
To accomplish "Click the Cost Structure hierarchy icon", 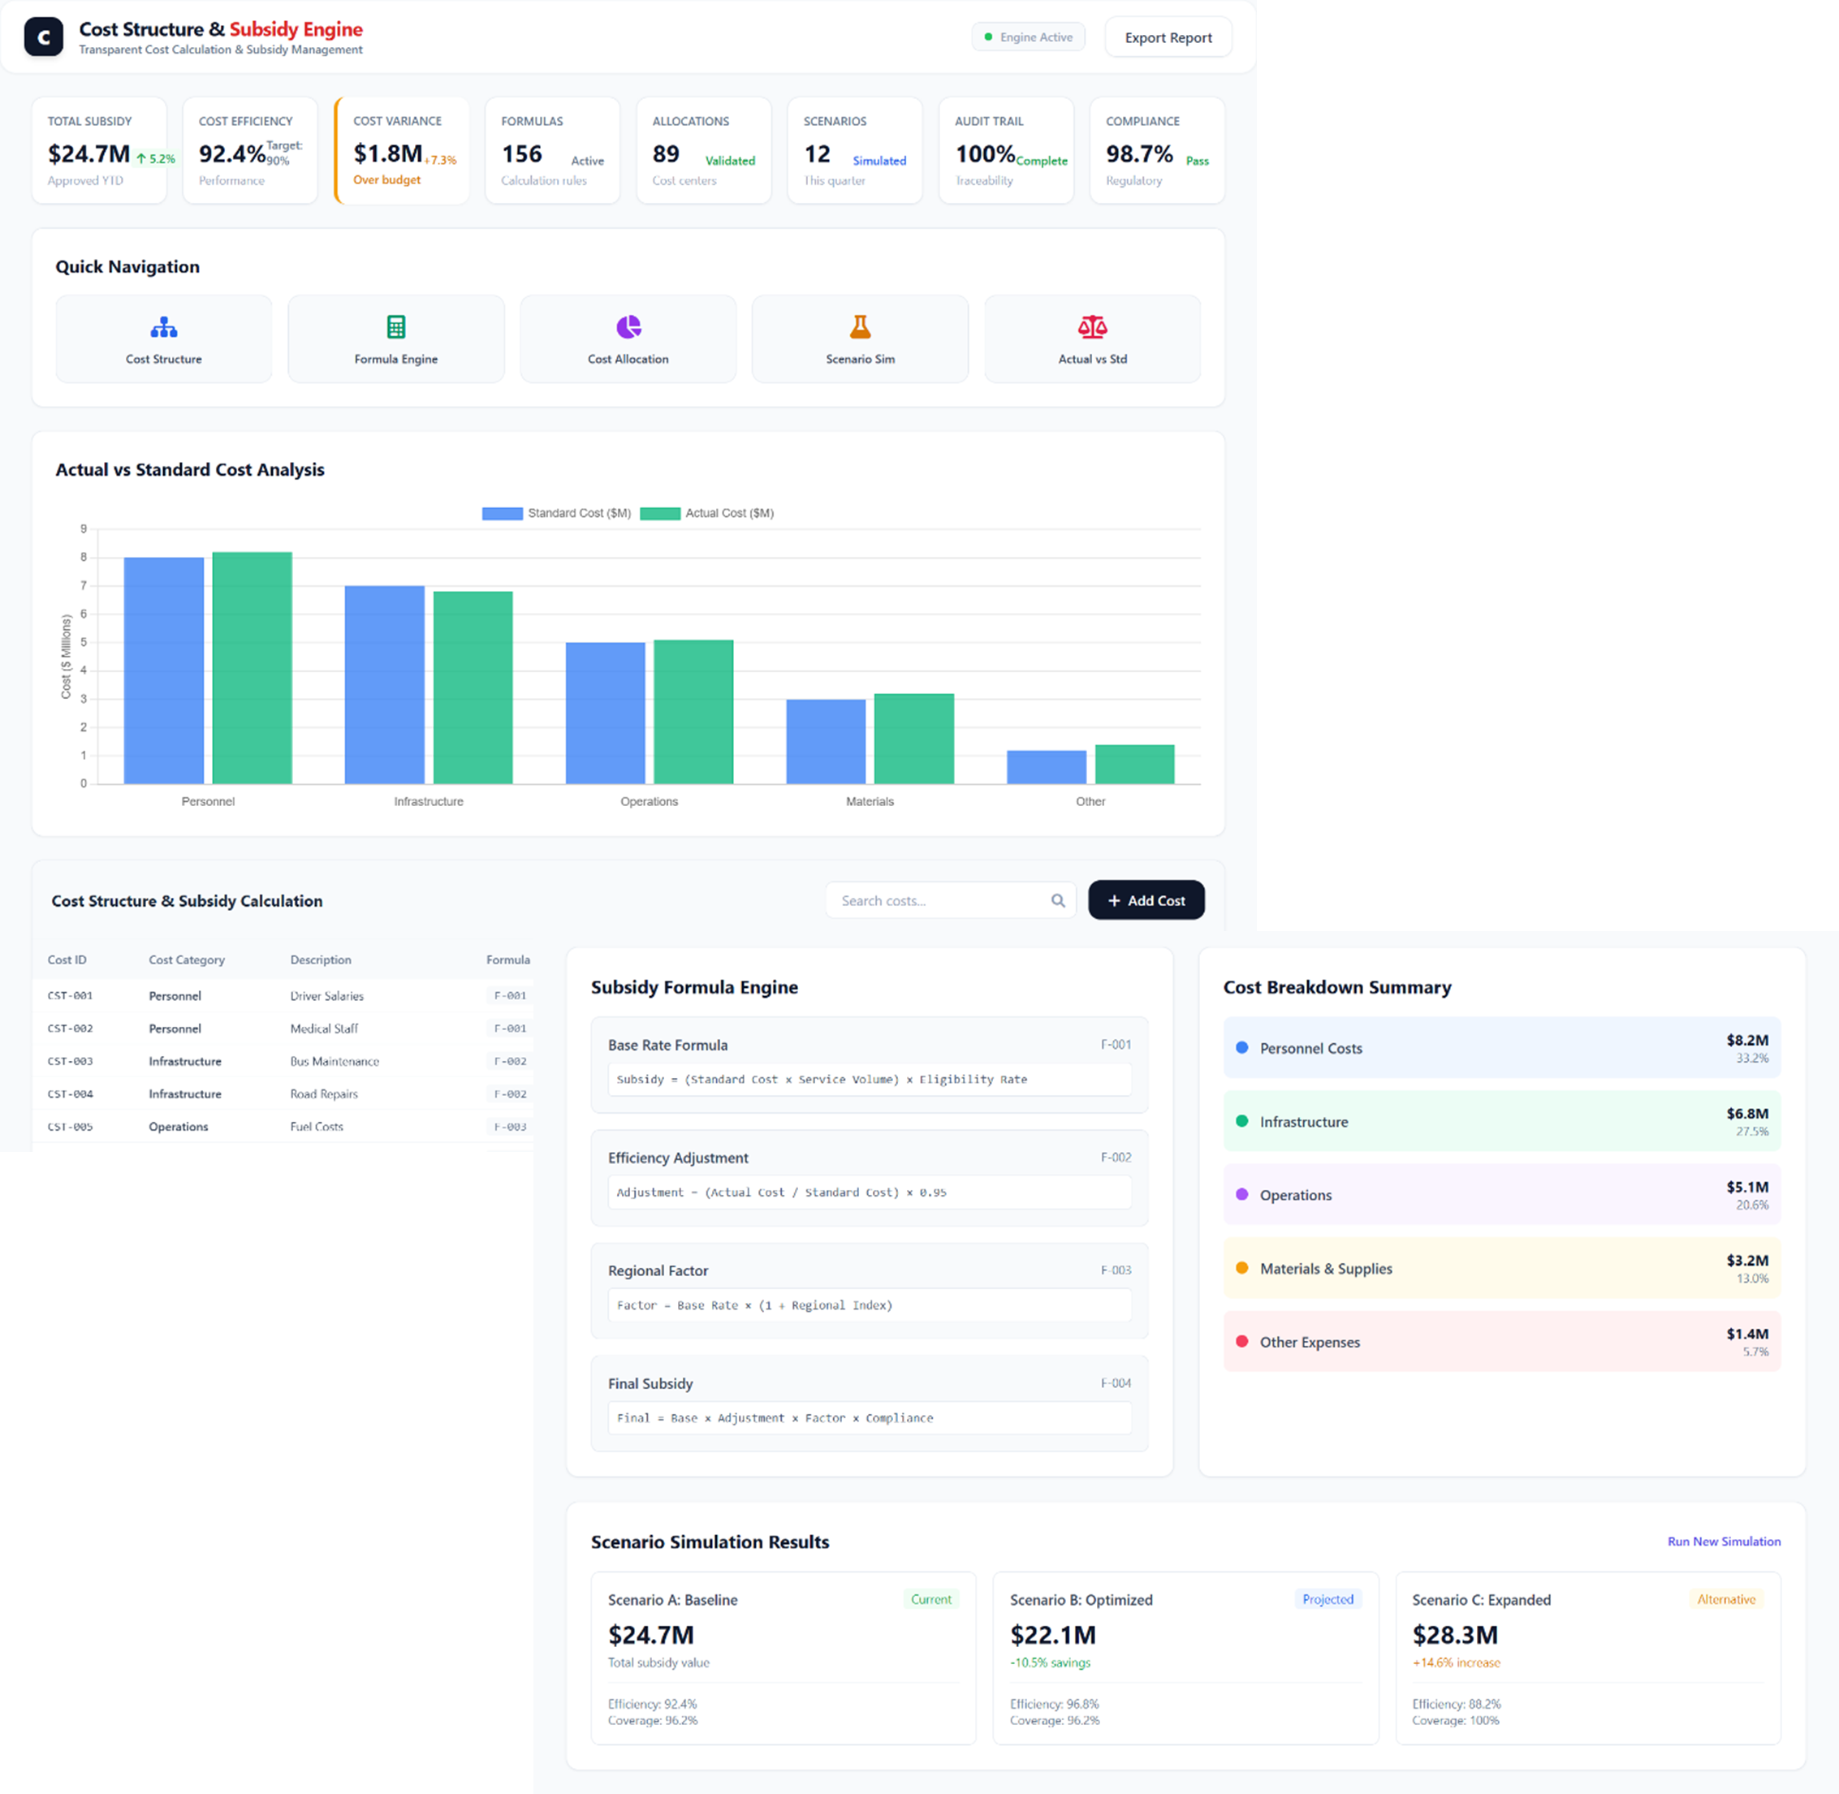I will (163, 327).
